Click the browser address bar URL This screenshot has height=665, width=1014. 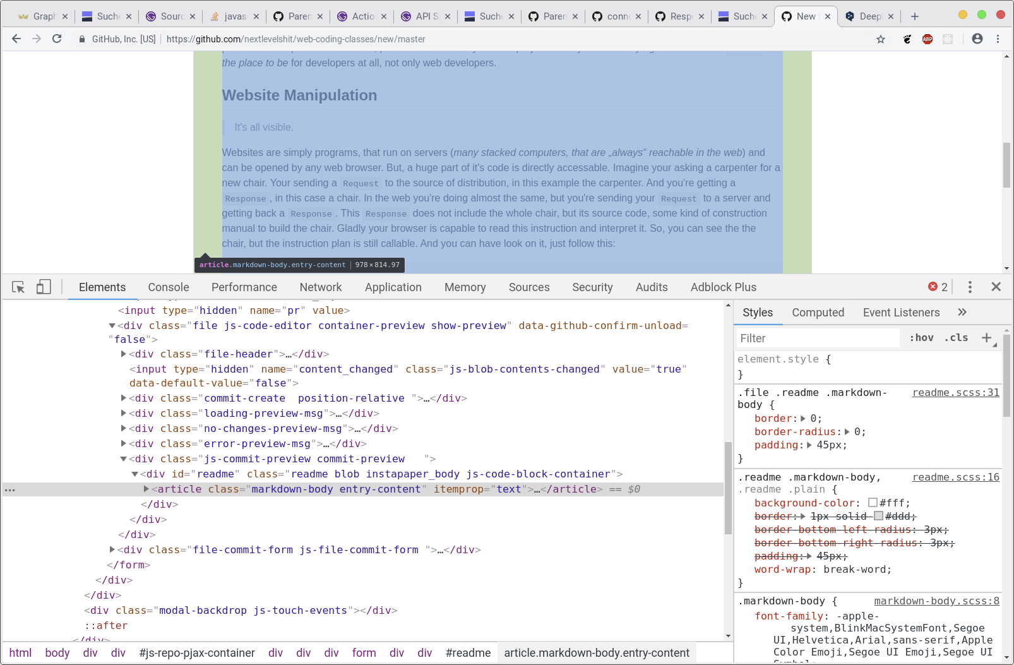click(295, 39)
